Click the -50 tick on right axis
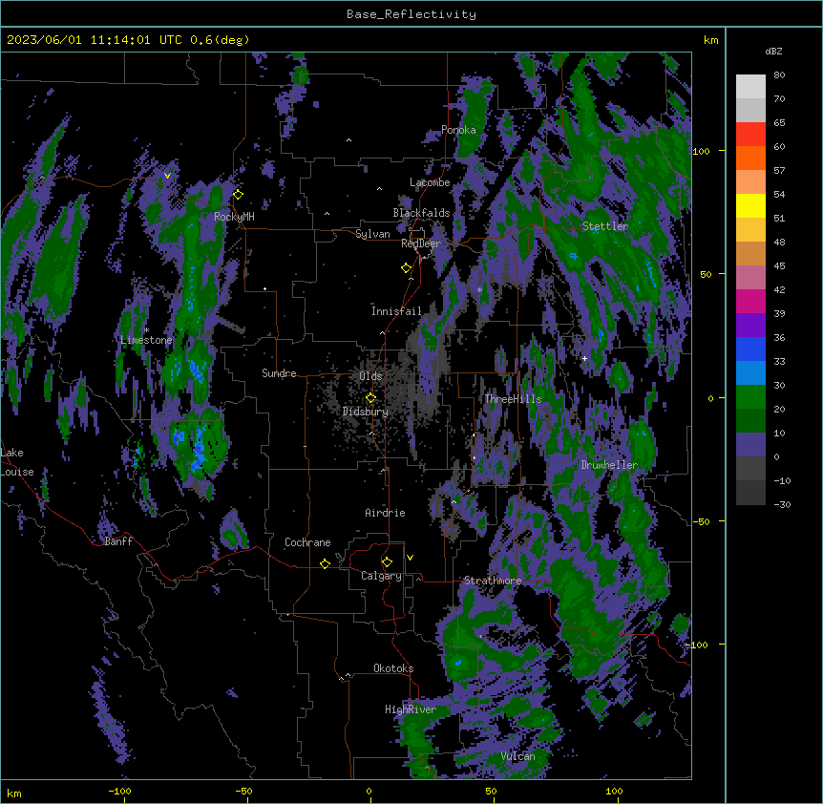This screenshot has width=823, height=804. [701, 521]
